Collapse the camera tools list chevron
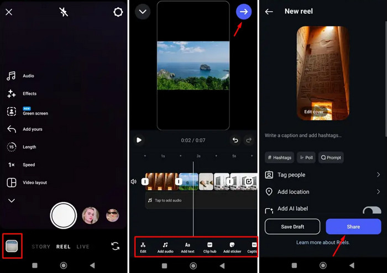 coord(12,200)
